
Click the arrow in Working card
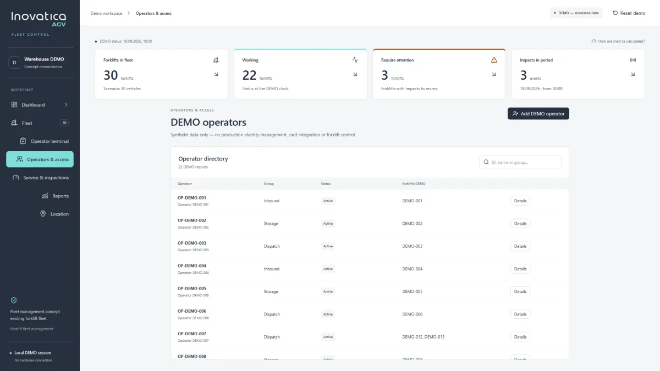(x=355, y=74)
